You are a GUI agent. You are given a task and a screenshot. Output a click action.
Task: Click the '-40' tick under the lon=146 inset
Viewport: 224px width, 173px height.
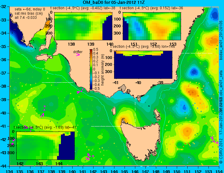point(138,83)
